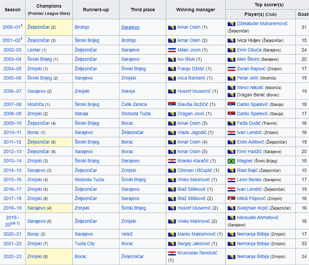Click the Runners-up column header
This screenshot has height=265, width=309.
pyautogui.click(x=96, y=10)
